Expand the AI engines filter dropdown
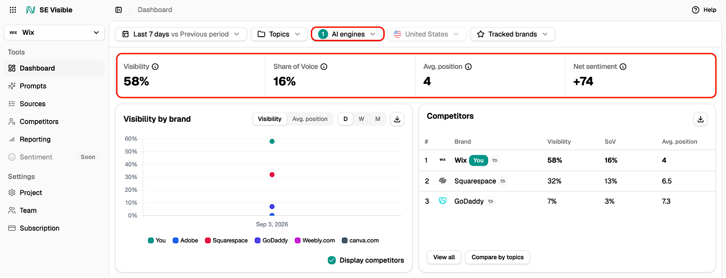Screen dimensions: 726x278 click(x=348, y=34)
